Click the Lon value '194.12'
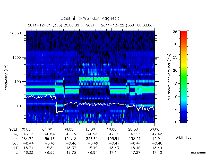 coord(70,139)
